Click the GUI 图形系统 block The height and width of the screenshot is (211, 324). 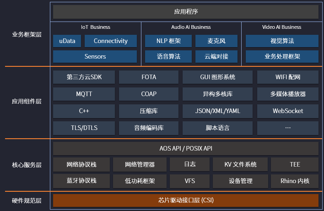218,77
